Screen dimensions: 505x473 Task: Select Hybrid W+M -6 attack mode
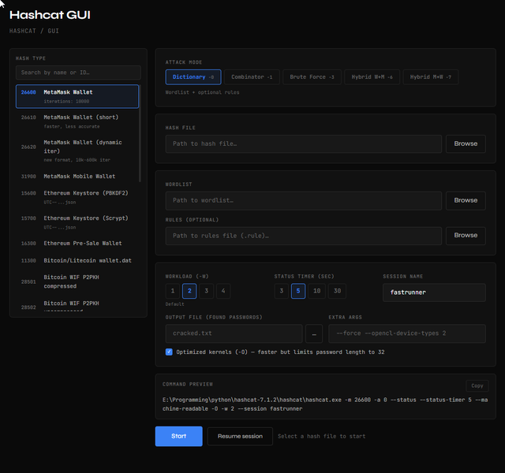point(372,77)
